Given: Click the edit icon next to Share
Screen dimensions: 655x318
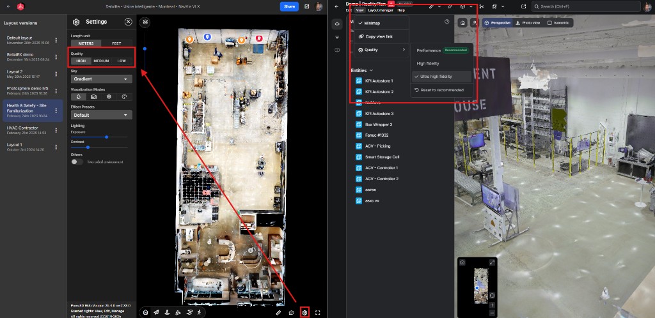Looking at the screenshot, I should point(307,6).
